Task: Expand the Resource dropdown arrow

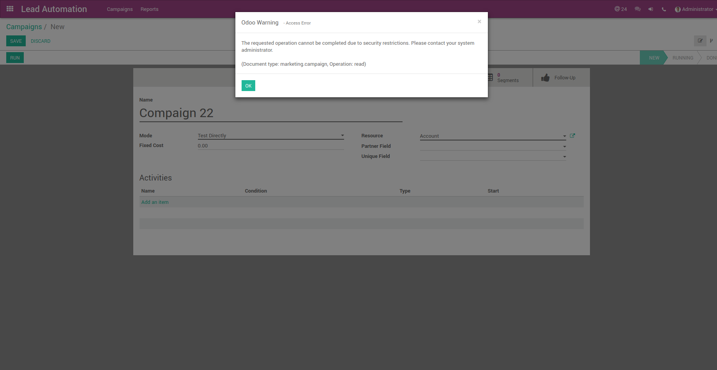Action: point(564,136)
